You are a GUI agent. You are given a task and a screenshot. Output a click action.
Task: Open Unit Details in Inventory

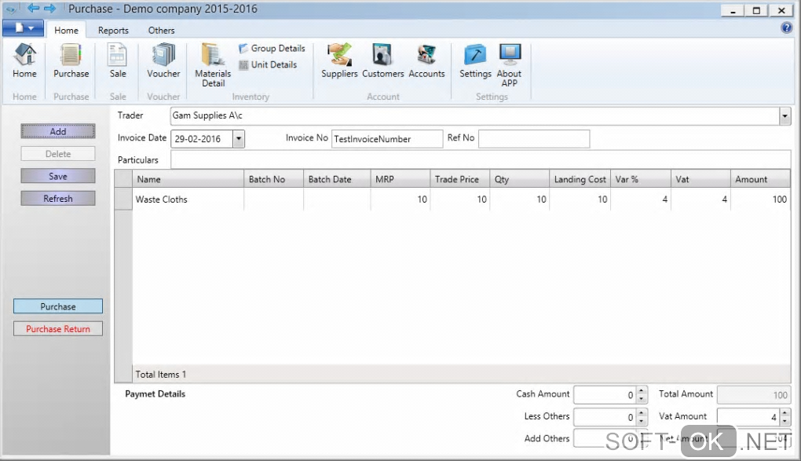(268, 64)
